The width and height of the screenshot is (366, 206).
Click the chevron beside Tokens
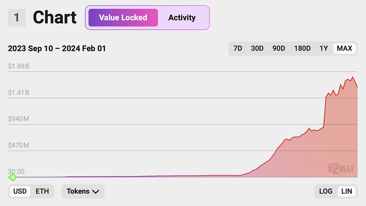coord(96,192)
